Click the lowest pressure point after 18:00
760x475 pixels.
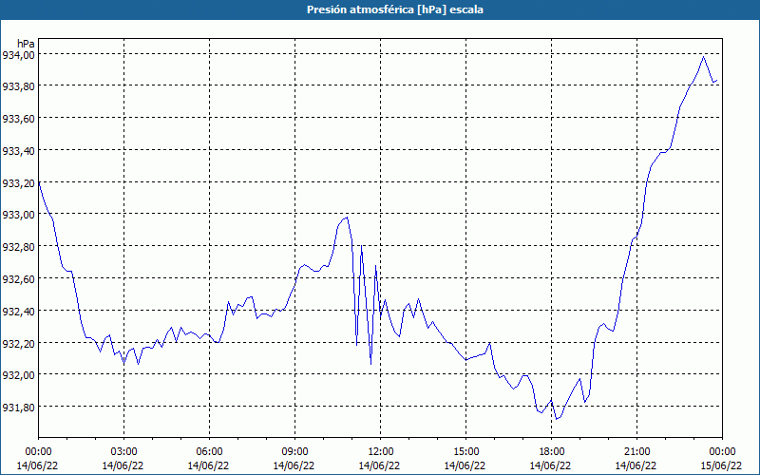[557, 419]
